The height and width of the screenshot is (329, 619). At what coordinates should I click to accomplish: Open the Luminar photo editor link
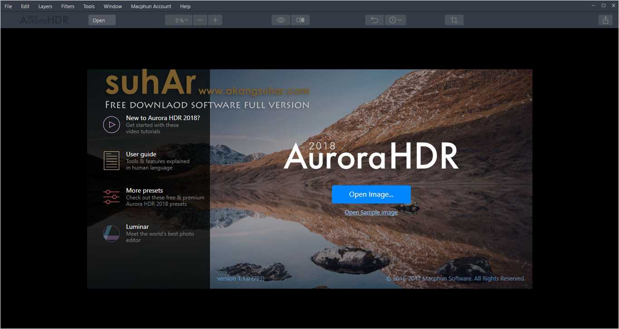tap(137, 227)
